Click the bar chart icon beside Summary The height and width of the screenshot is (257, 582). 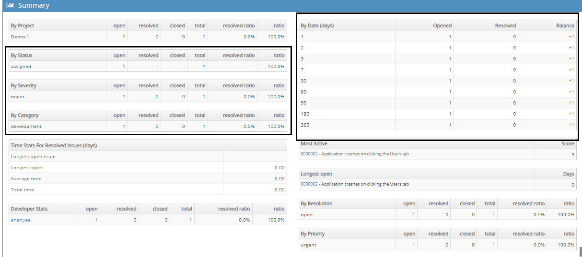point(11,6)
